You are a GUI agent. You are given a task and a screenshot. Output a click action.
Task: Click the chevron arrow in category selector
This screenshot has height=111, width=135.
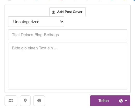pyautogui.click(x=62, y=22)
